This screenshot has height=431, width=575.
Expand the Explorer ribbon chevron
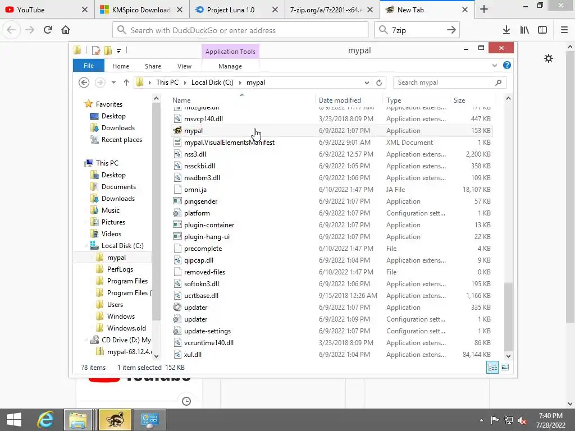pos(494,65)
